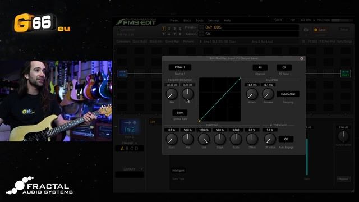
Task: Select the End value field 100.0 %
Action: point(204,130)
